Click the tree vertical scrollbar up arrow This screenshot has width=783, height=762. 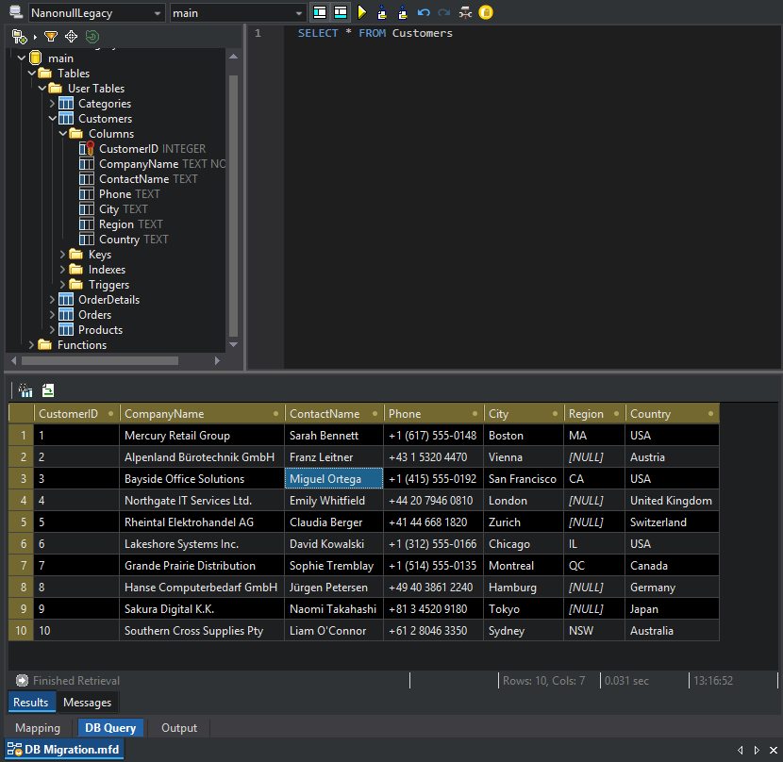(233, 57)
